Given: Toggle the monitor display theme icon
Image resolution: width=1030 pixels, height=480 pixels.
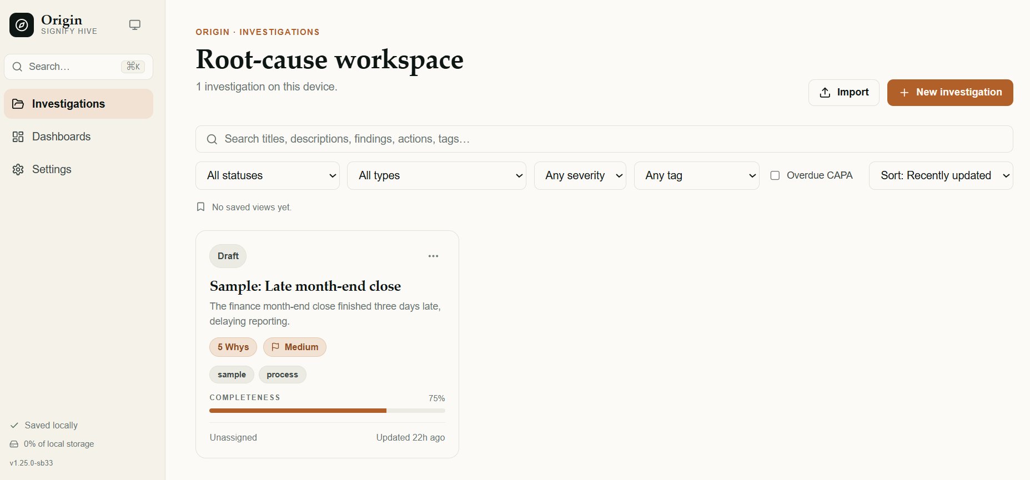Looking at the screenshot, I should click(x=135, y=25).
